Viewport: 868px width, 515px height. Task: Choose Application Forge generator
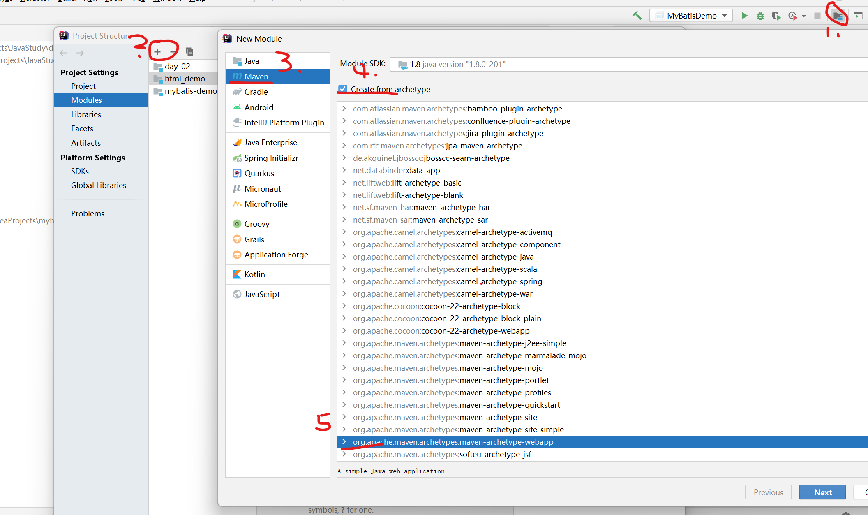pos(277,255)
